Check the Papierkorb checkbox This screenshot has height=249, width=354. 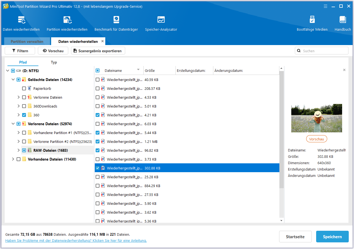click(x=24, y=88)
